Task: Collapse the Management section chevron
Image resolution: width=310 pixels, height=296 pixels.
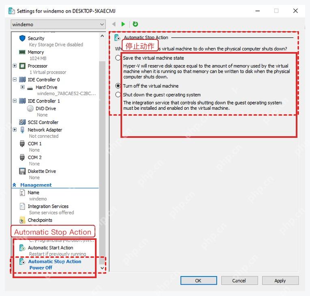Action: [x=15, y=185]
